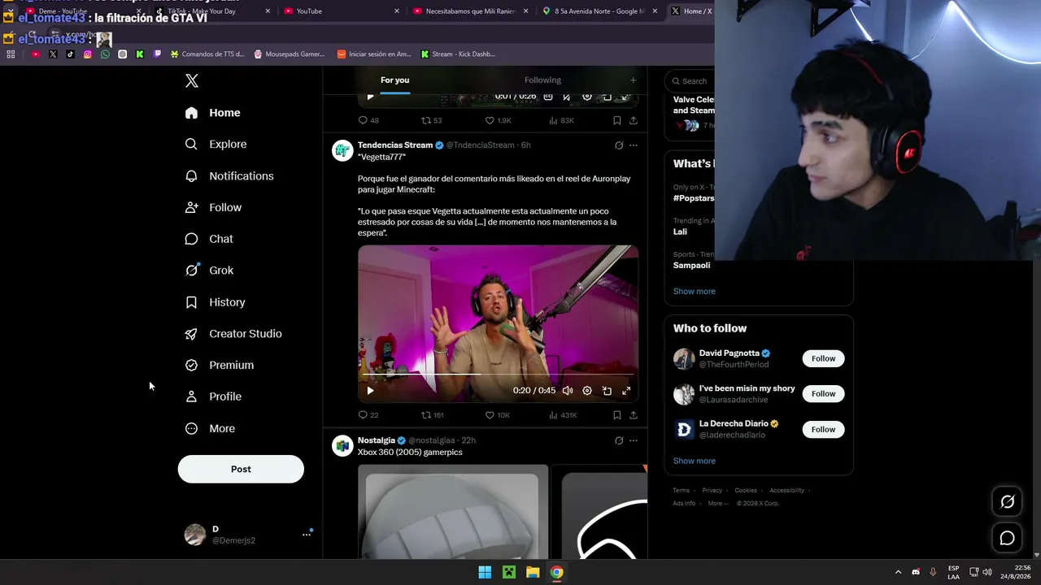Enable picture-in-picture on Vegetta777 video
Viewport: 1041px width, 585px height.
(607, 391)
